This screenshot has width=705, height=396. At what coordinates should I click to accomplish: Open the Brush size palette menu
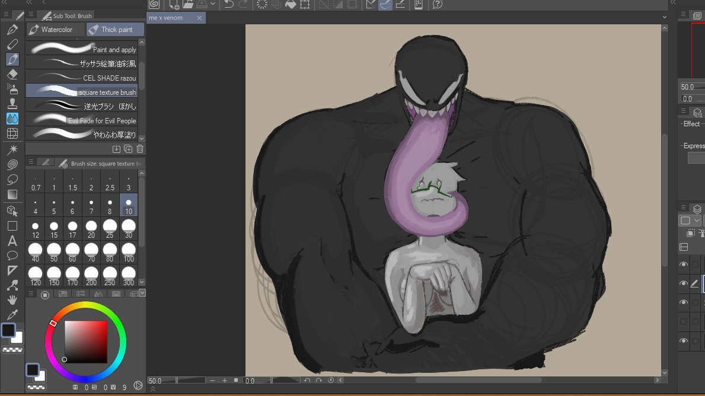click(x=31, y=162)
